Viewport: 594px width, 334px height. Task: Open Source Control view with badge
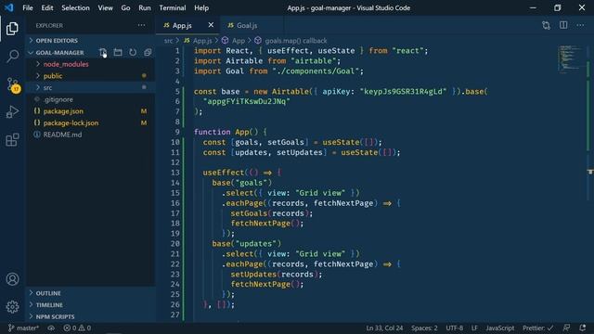(x=13, y=84)
